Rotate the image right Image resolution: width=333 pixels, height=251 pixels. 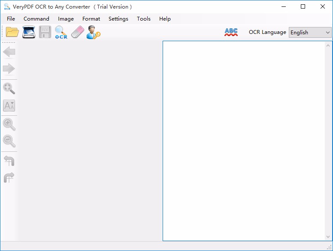[9, 178]
